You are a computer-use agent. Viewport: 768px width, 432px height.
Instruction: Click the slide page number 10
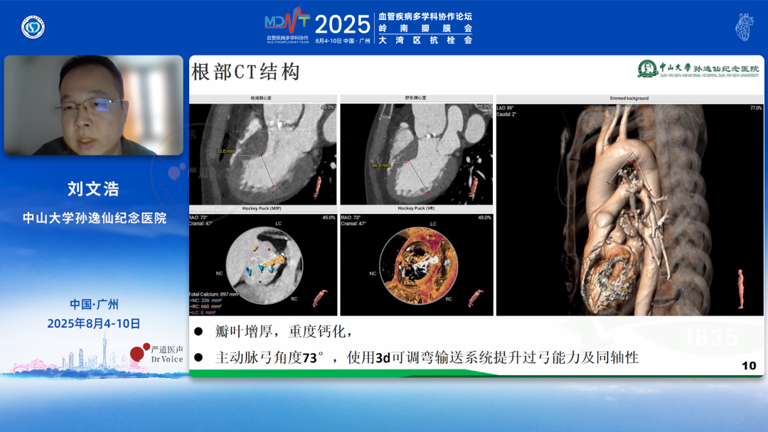pyautogui.click(x=748, y=365)
